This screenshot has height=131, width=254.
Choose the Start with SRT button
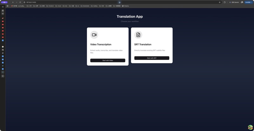pos(152,58)
